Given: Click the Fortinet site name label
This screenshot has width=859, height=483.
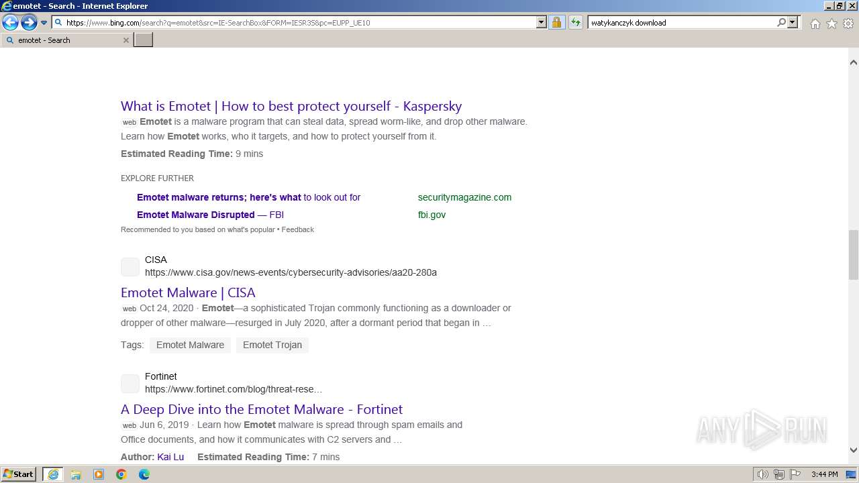Looking at the screenshot, I should click(x=161, y=376).
